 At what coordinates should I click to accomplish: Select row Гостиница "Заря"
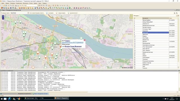[x=156, y=29]
